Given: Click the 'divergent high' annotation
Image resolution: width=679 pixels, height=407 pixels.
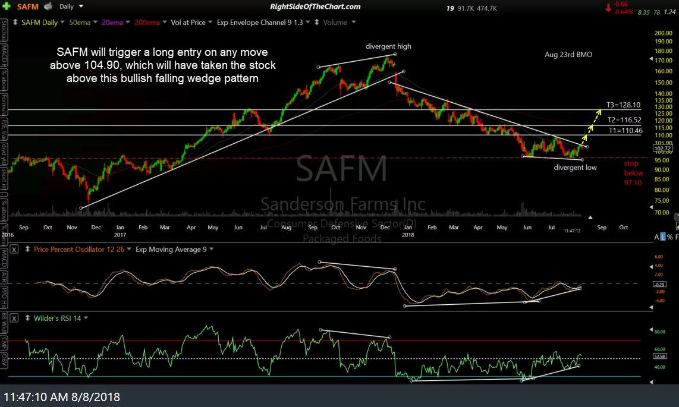Looking at the screenshot, I should point(388,46).
